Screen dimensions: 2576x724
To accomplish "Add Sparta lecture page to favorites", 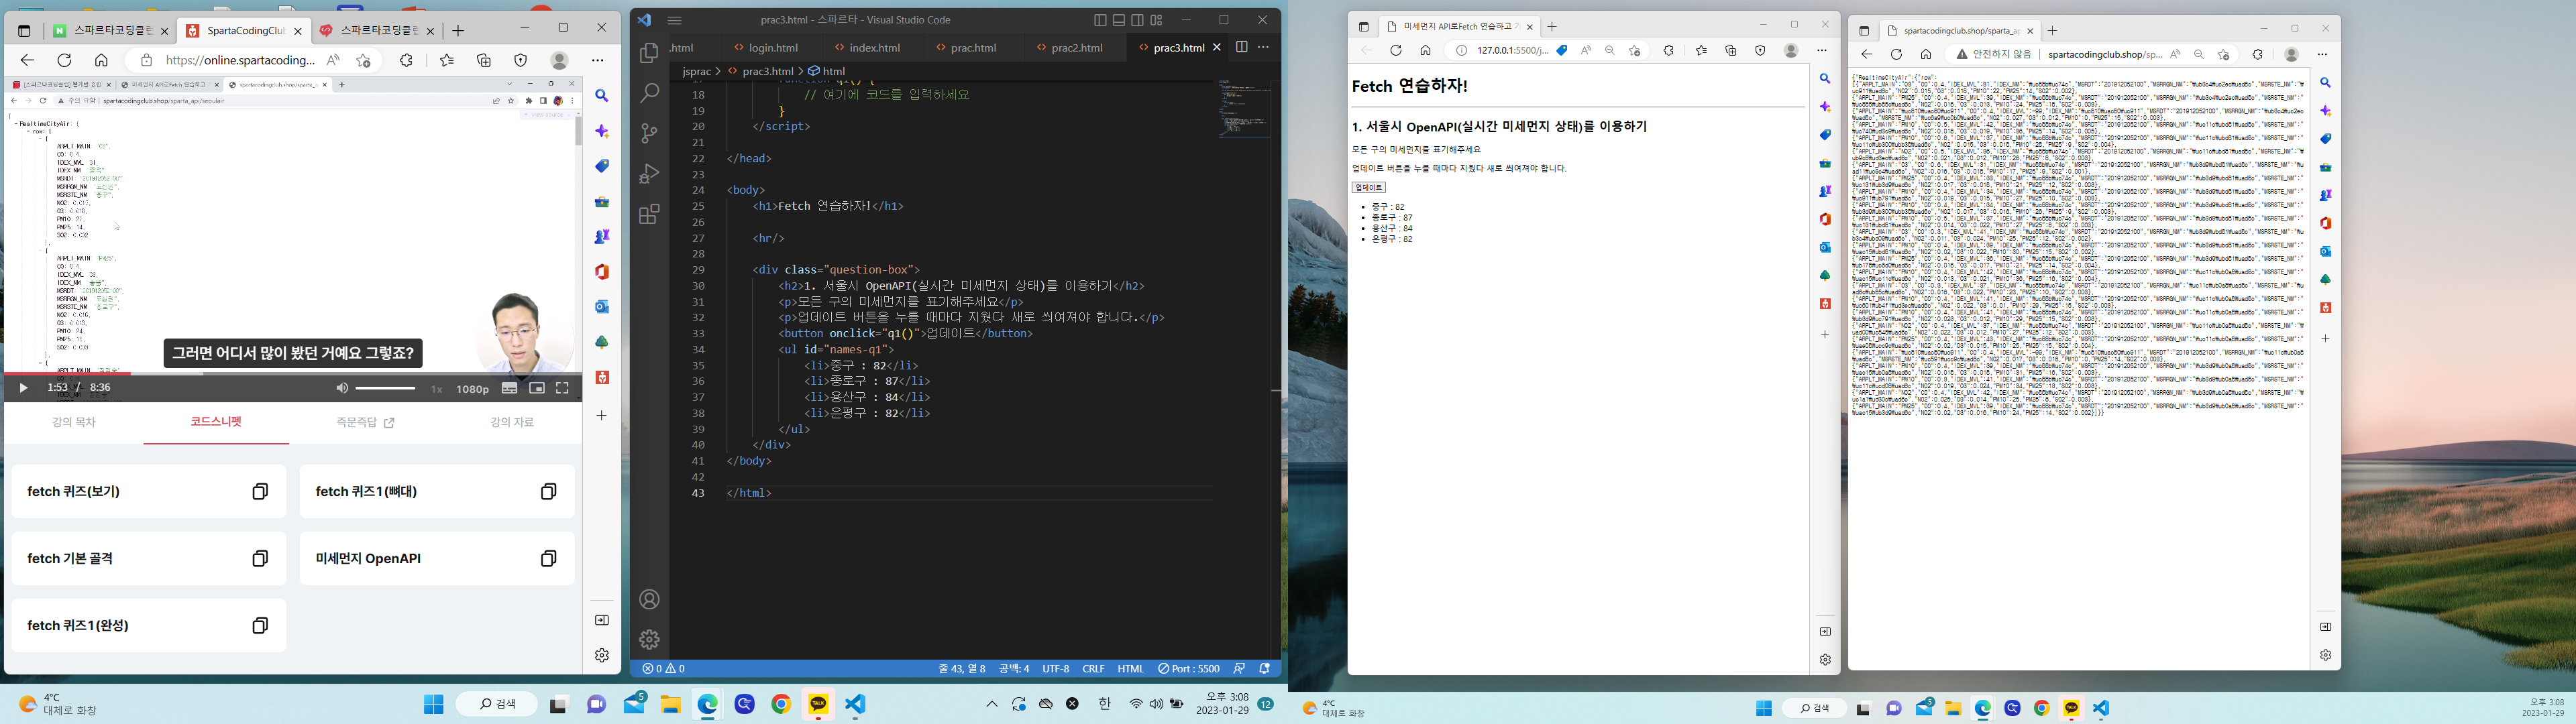I will (x=362, y=60).
